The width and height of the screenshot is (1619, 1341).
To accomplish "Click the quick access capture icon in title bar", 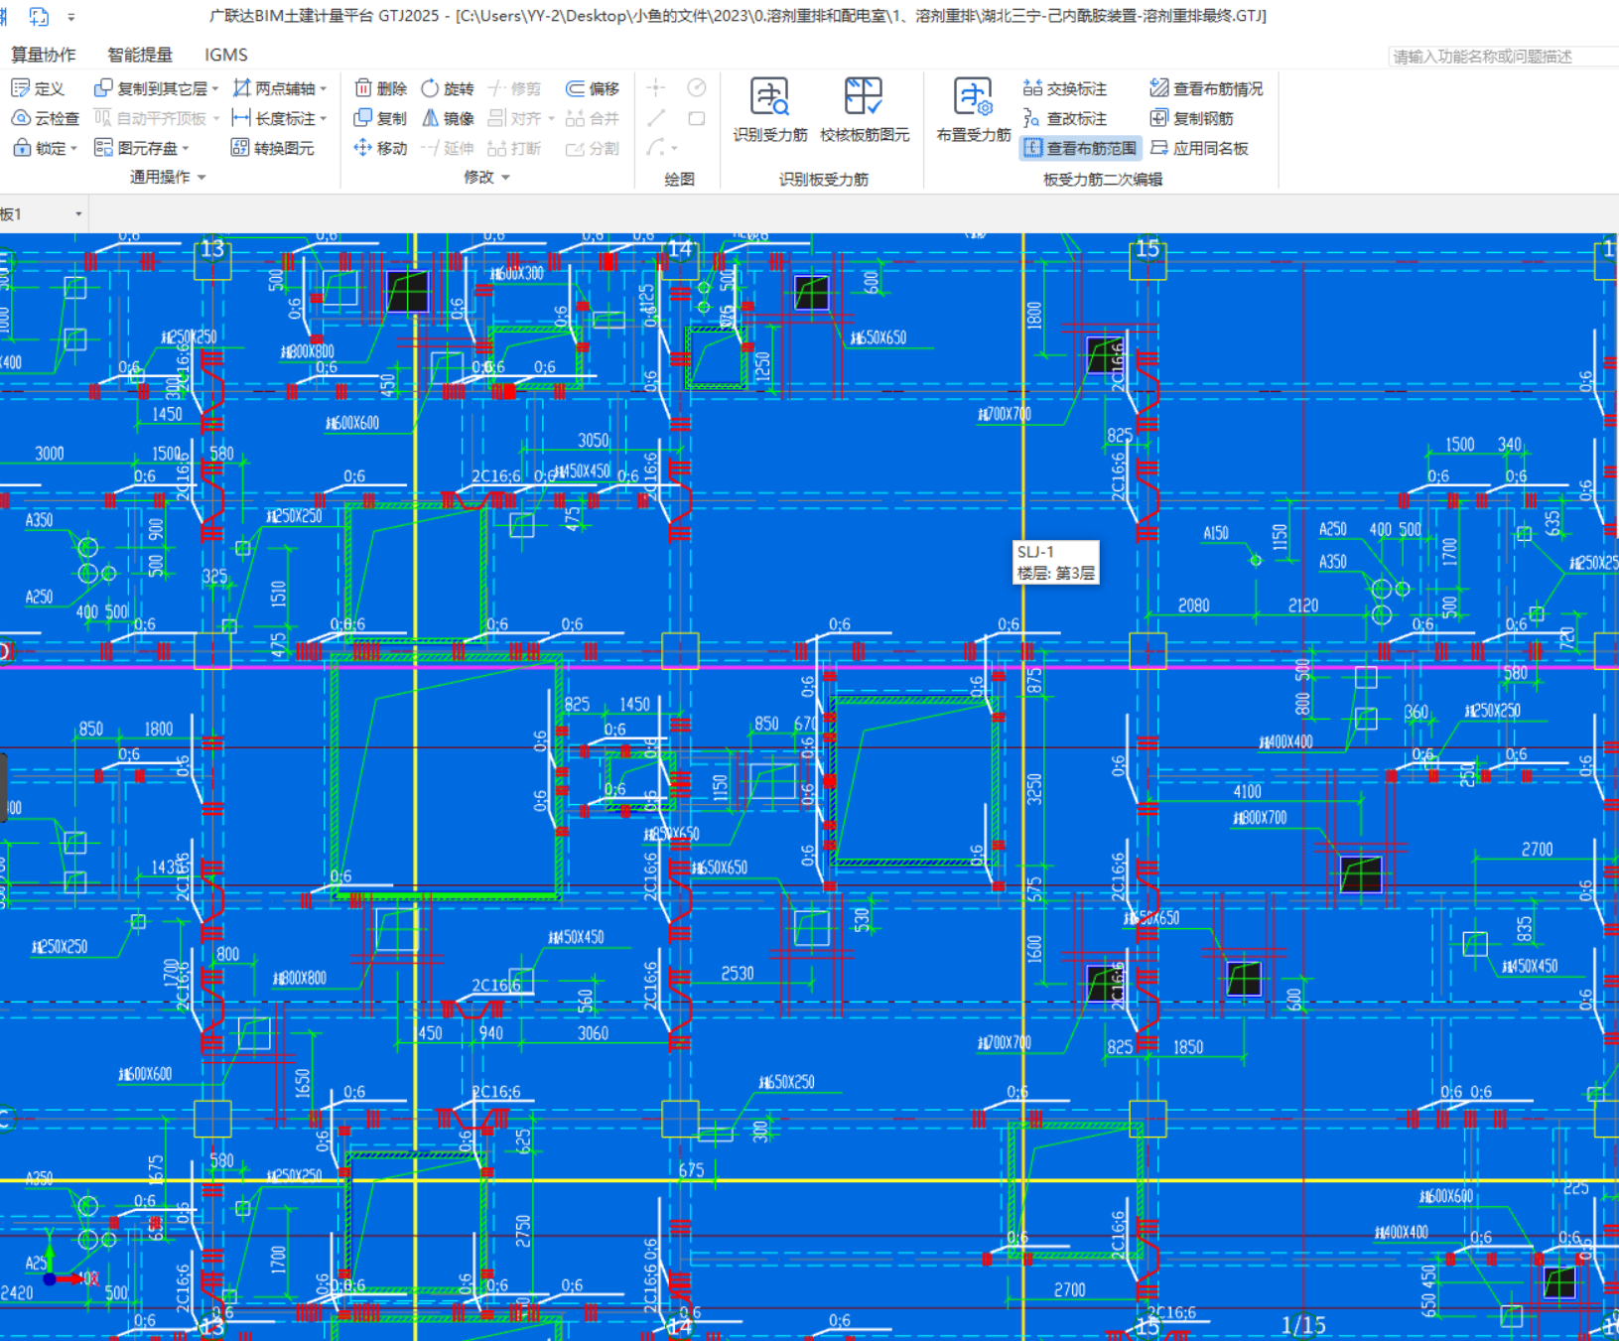I will coord(39,17).
